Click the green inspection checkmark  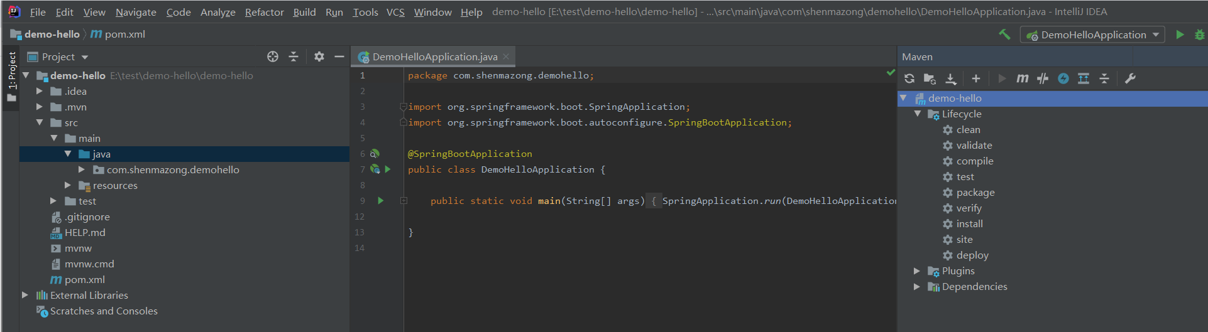point(890,73)
